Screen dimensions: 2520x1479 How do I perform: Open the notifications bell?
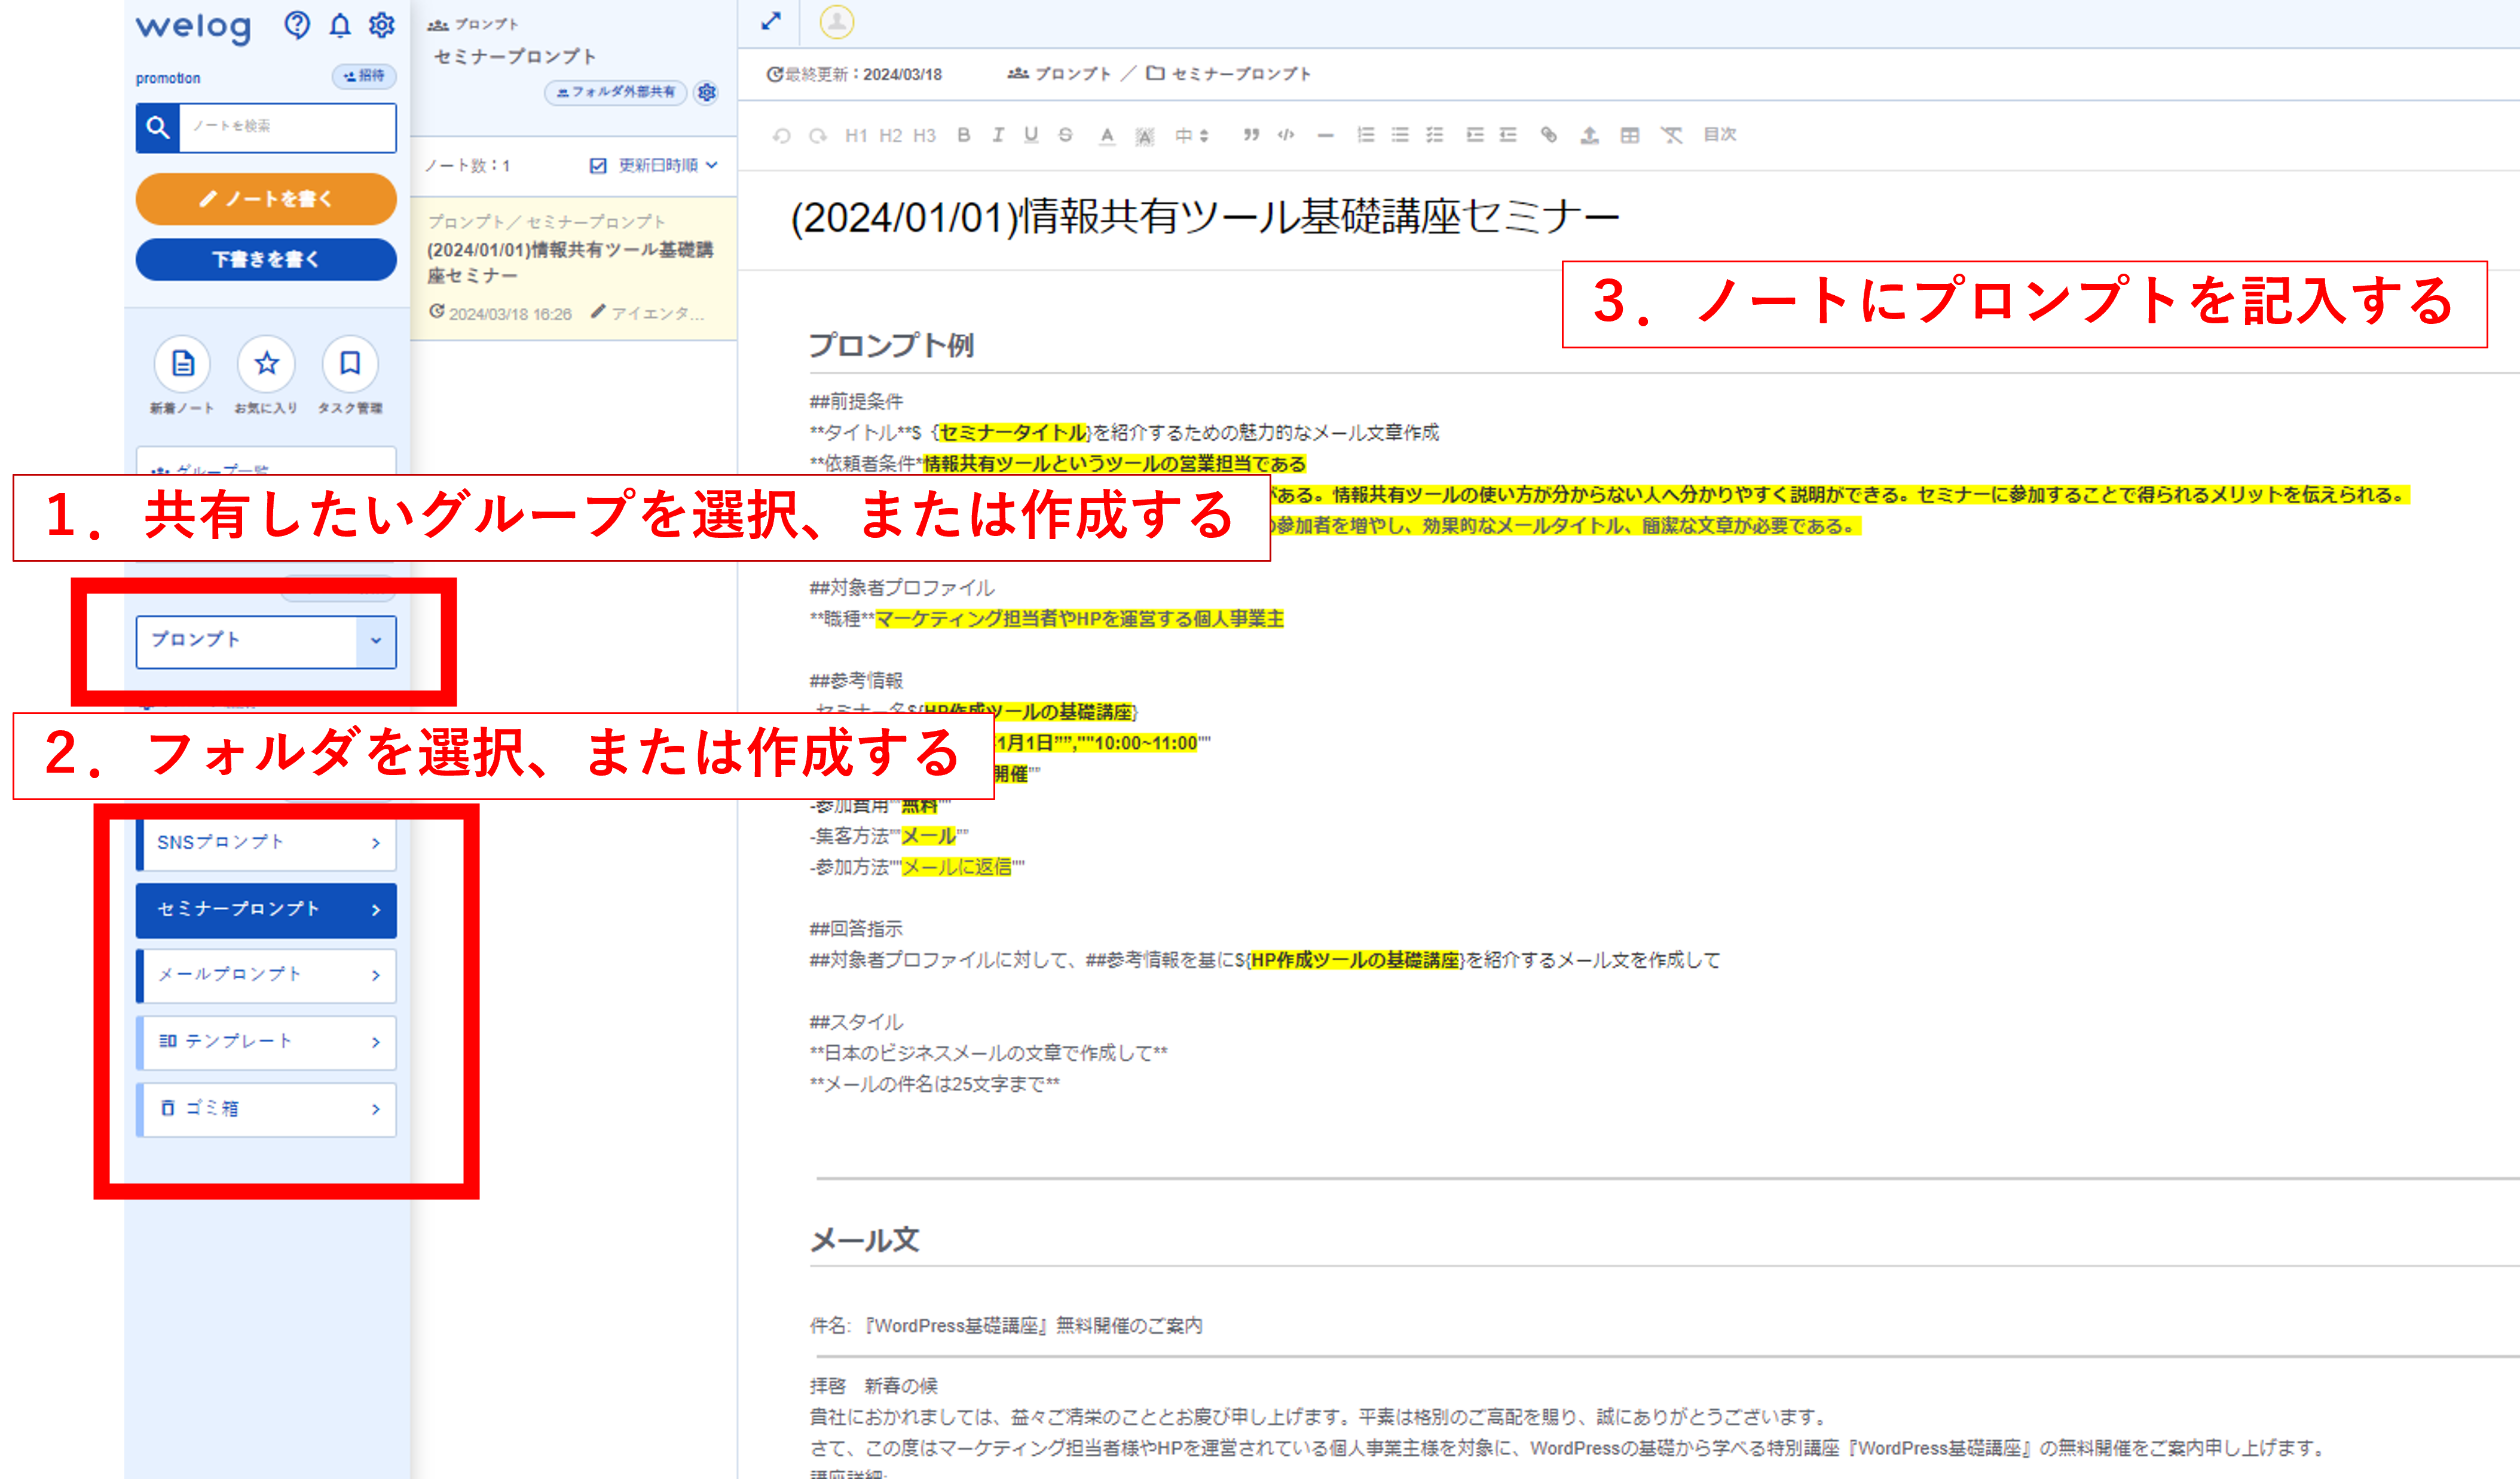[340, 25]
